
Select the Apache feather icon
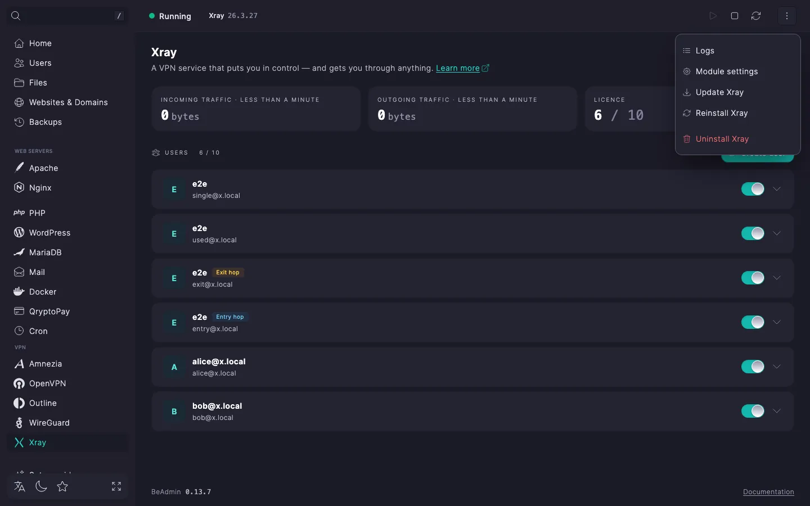(x=19, y=168)
